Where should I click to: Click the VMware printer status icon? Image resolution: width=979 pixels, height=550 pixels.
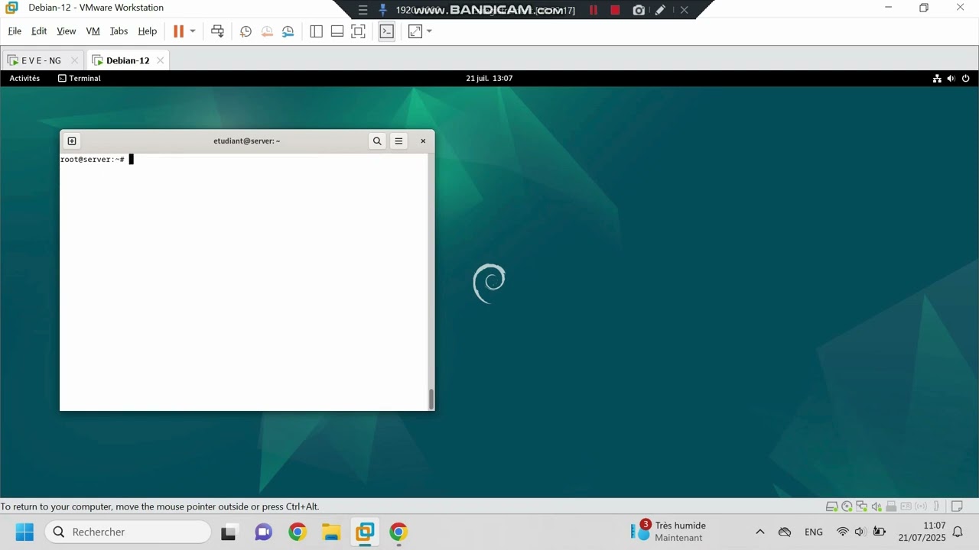pyautogui.click(x=891, y=506)
